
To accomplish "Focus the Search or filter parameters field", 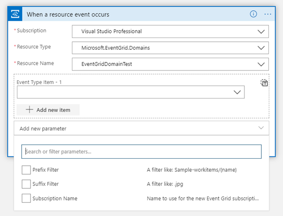I will click(x=141, y=152).
